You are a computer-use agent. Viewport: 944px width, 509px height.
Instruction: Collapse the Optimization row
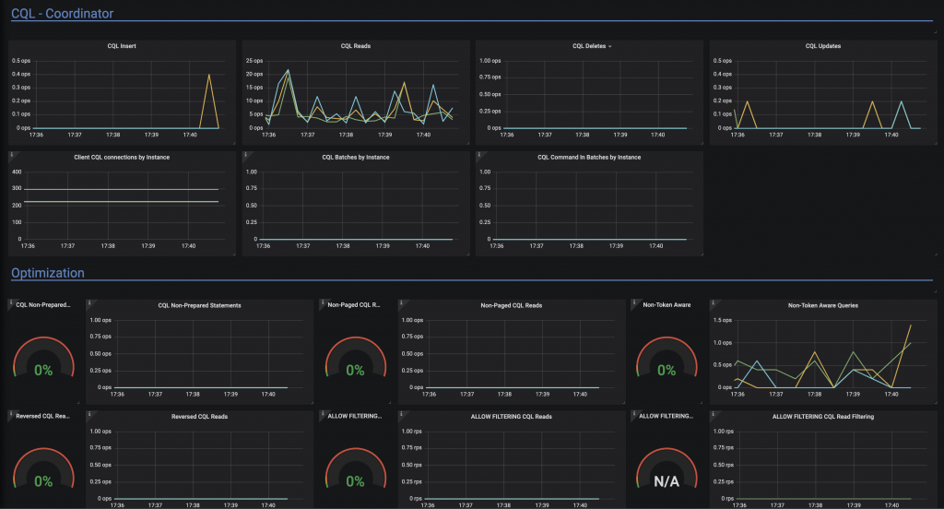coord(48,273)
